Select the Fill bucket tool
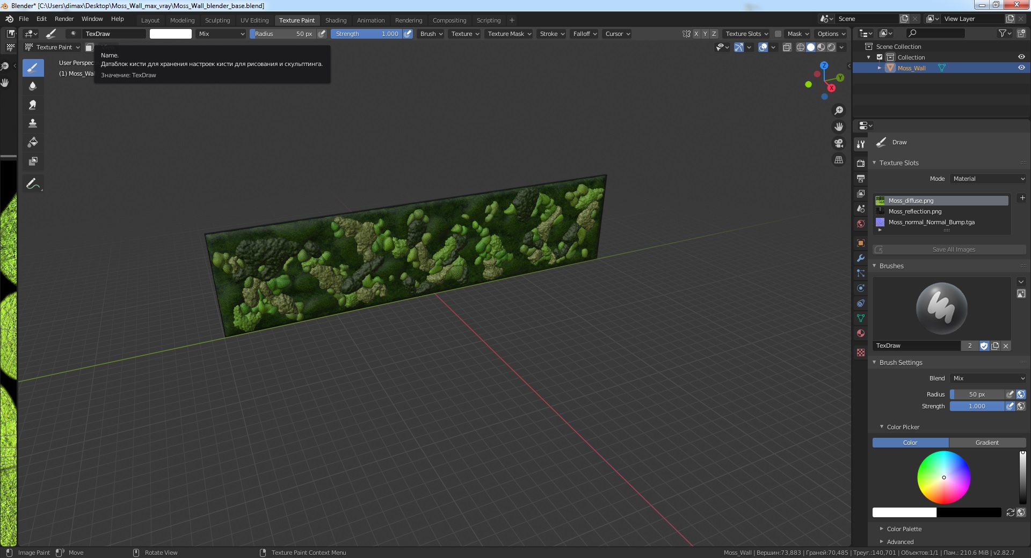The image size is (1031, 558). coord(33,142)
